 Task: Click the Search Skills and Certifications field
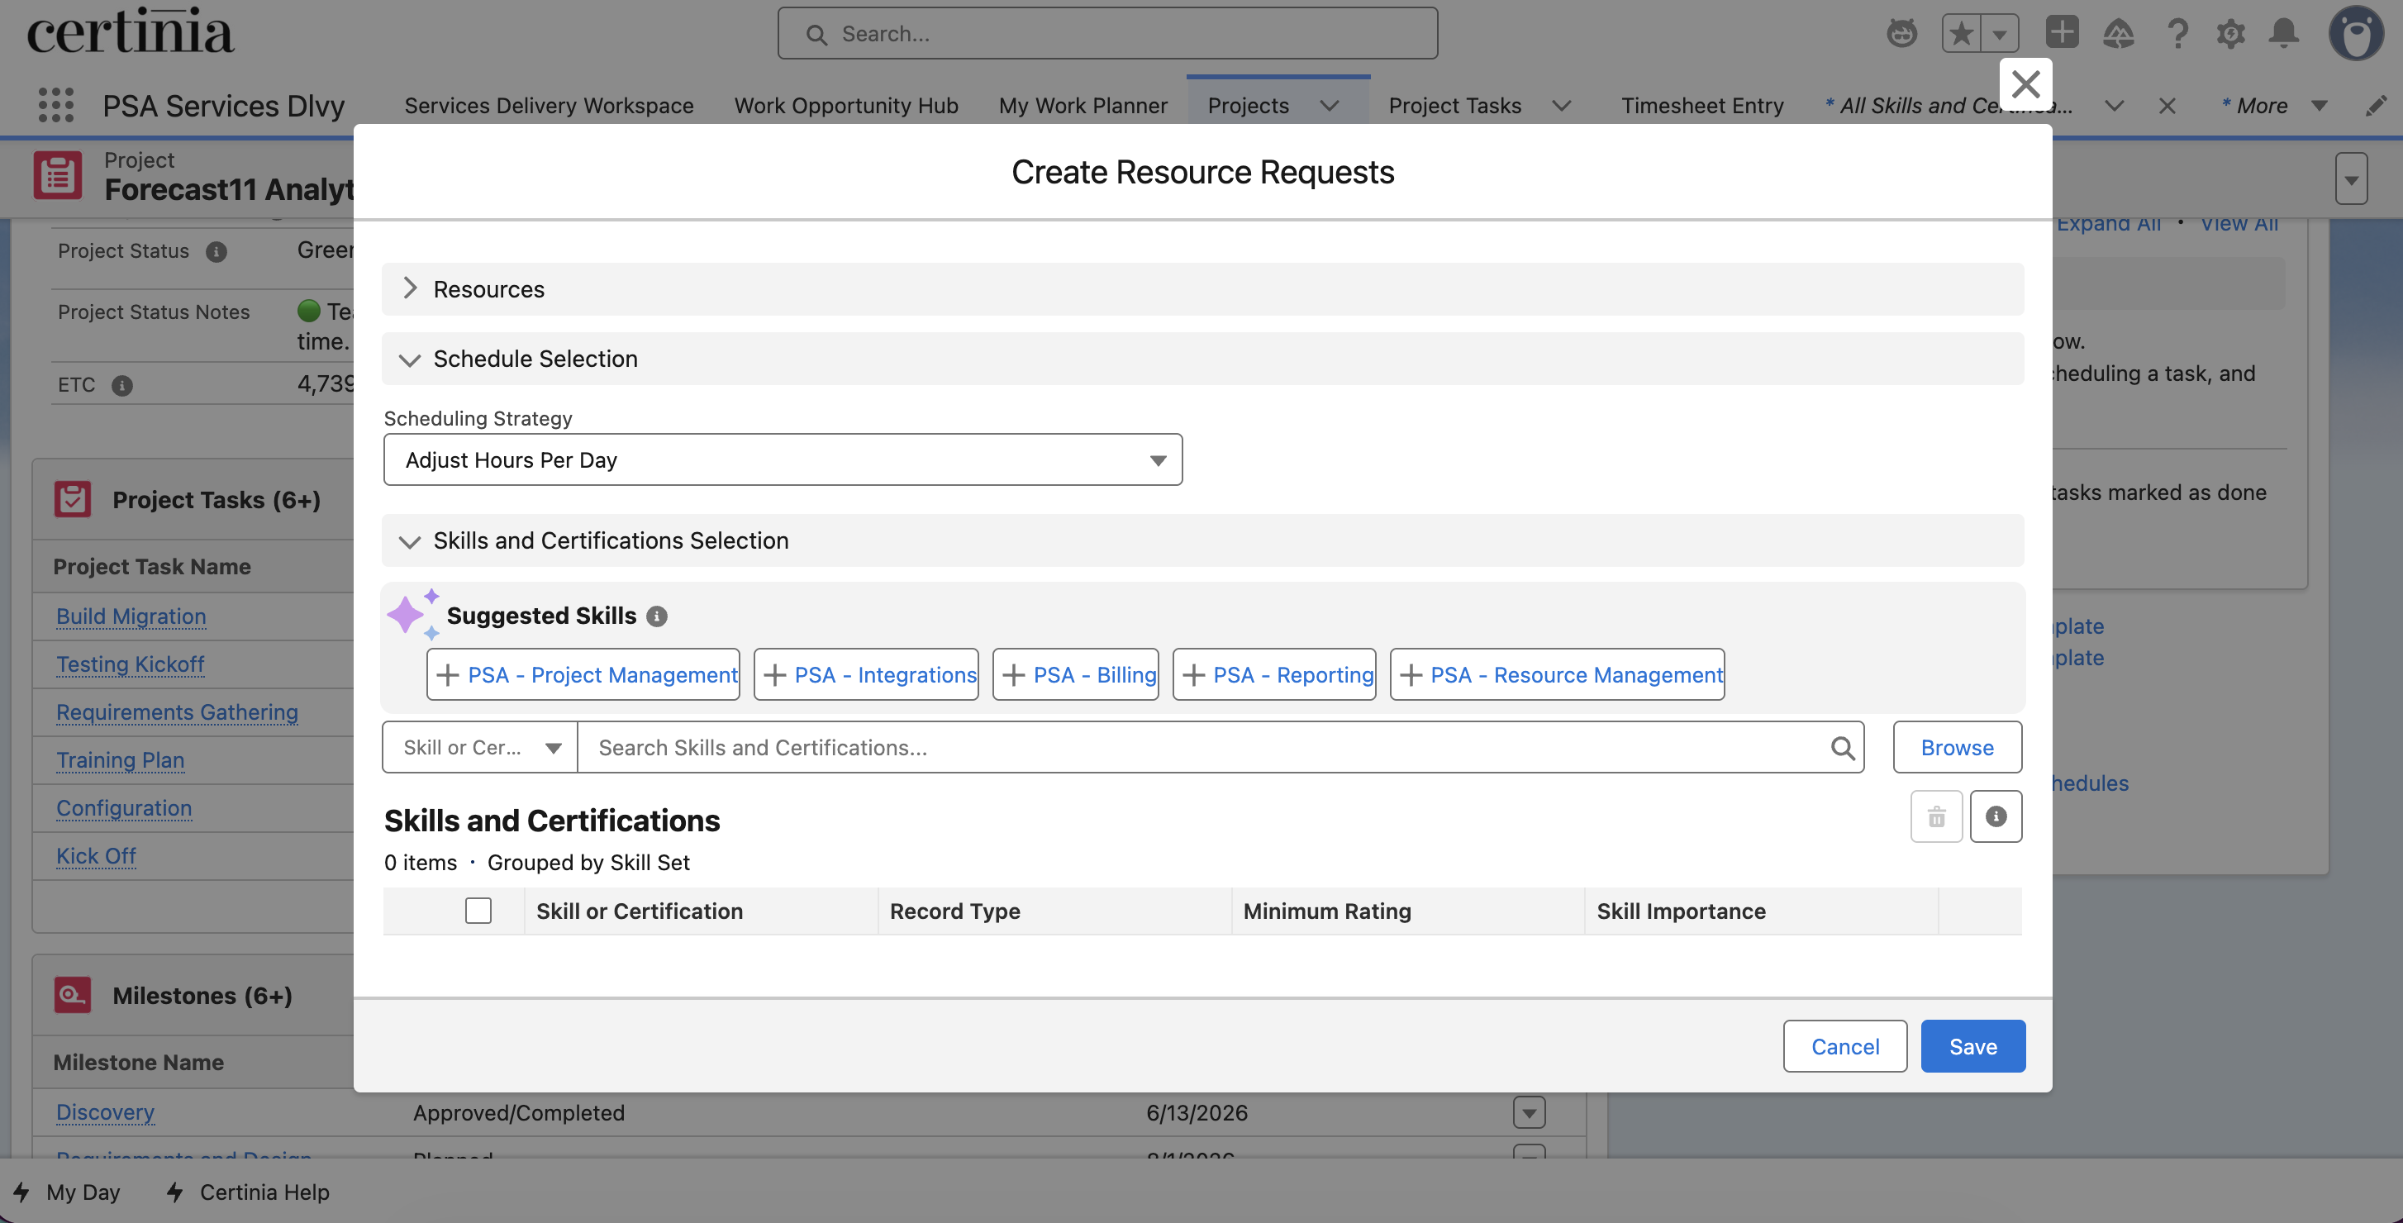pos(1221,748)
